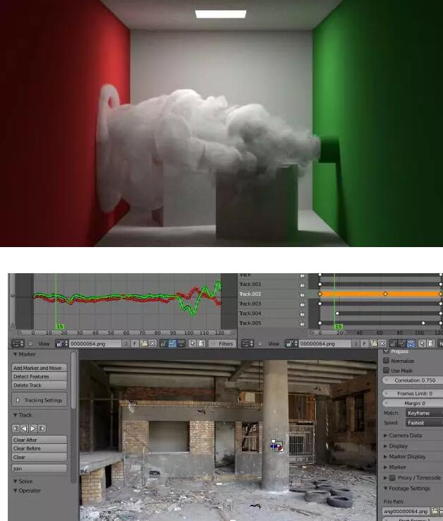The width and height of the screenshot is (443, 521).
Task: Click Detect Features button
Action: [40, 376]
